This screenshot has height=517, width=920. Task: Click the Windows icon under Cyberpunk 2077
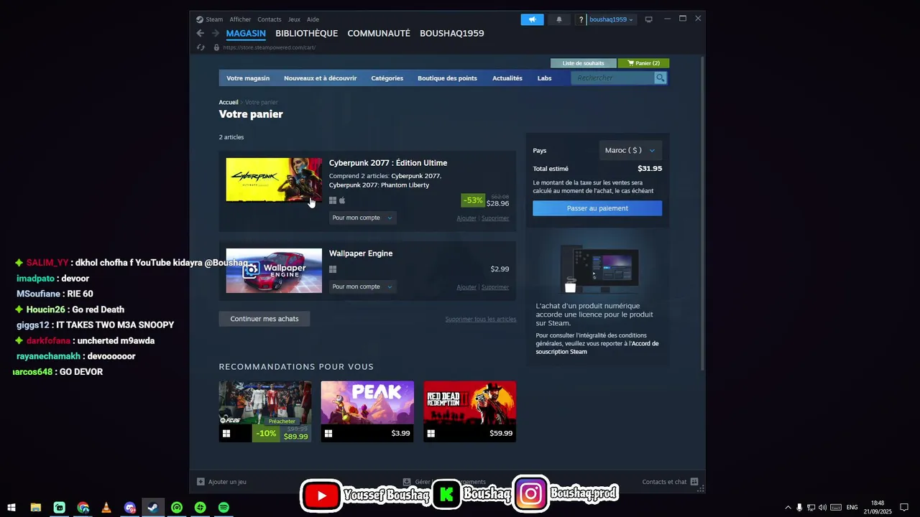tap(333, 200)
